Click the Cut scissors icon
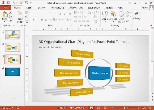The image size is (154, 110). 11,13
